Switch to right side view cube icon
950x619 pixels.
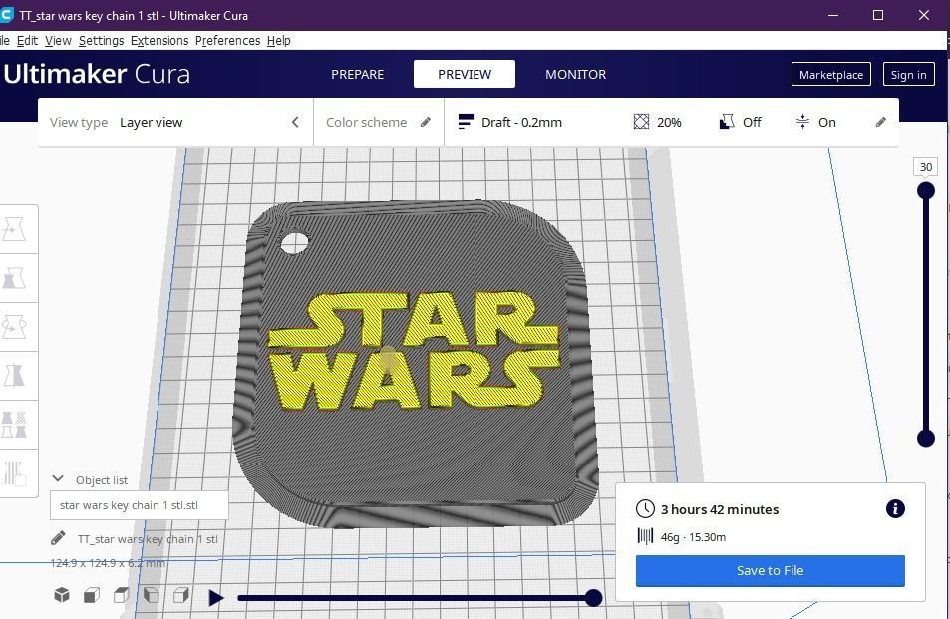[x=180, y=595]
